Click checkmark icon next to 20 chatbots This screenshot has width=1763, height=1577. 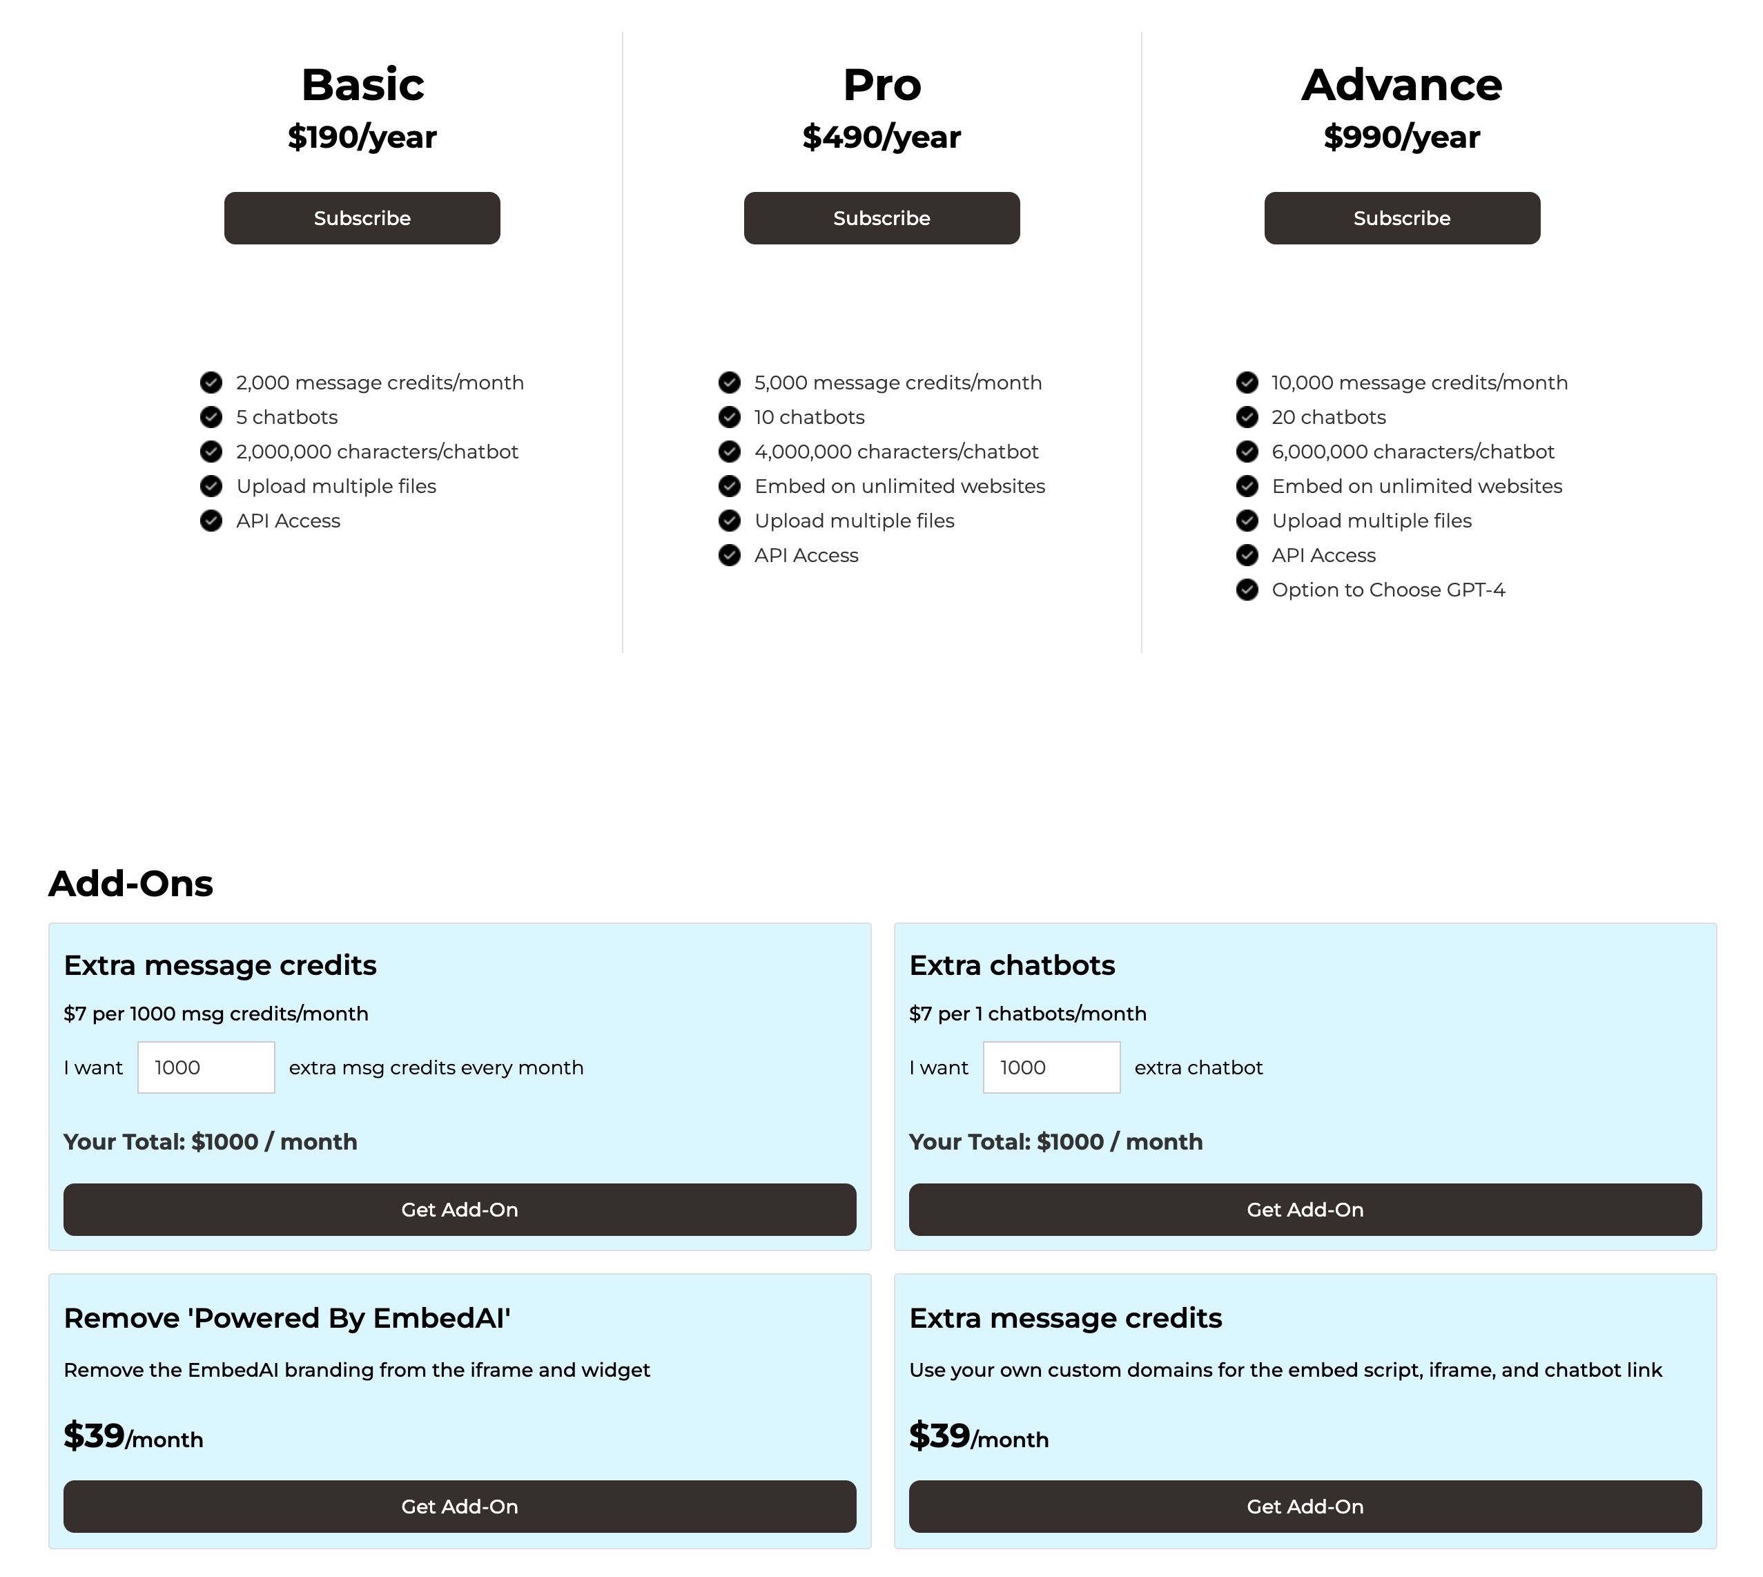tap(1247, 416)
